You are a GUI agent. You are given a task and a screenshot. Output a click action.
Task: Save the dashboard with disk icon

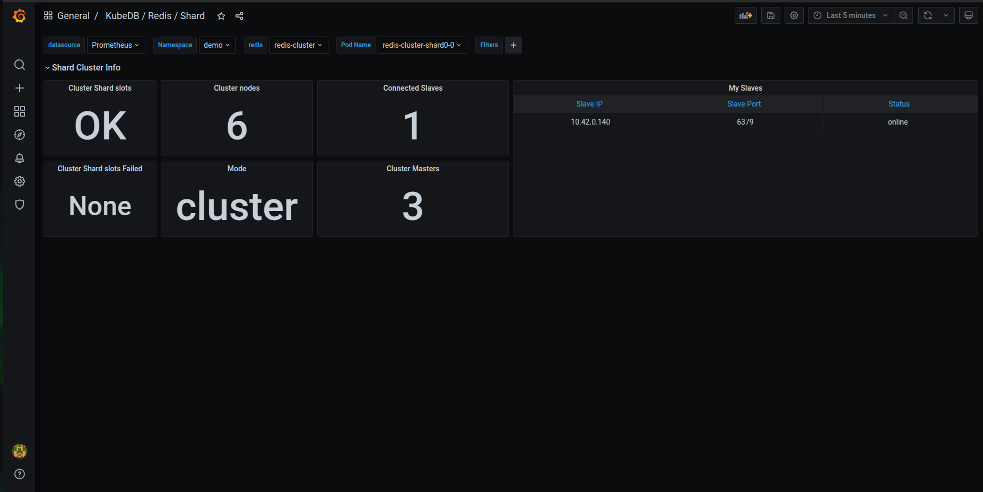[x=771, y=15]
